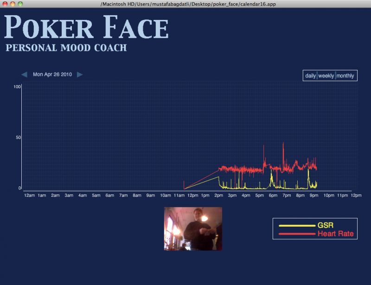
Task: Select the Heart Rate legend label
Action: 335,234
